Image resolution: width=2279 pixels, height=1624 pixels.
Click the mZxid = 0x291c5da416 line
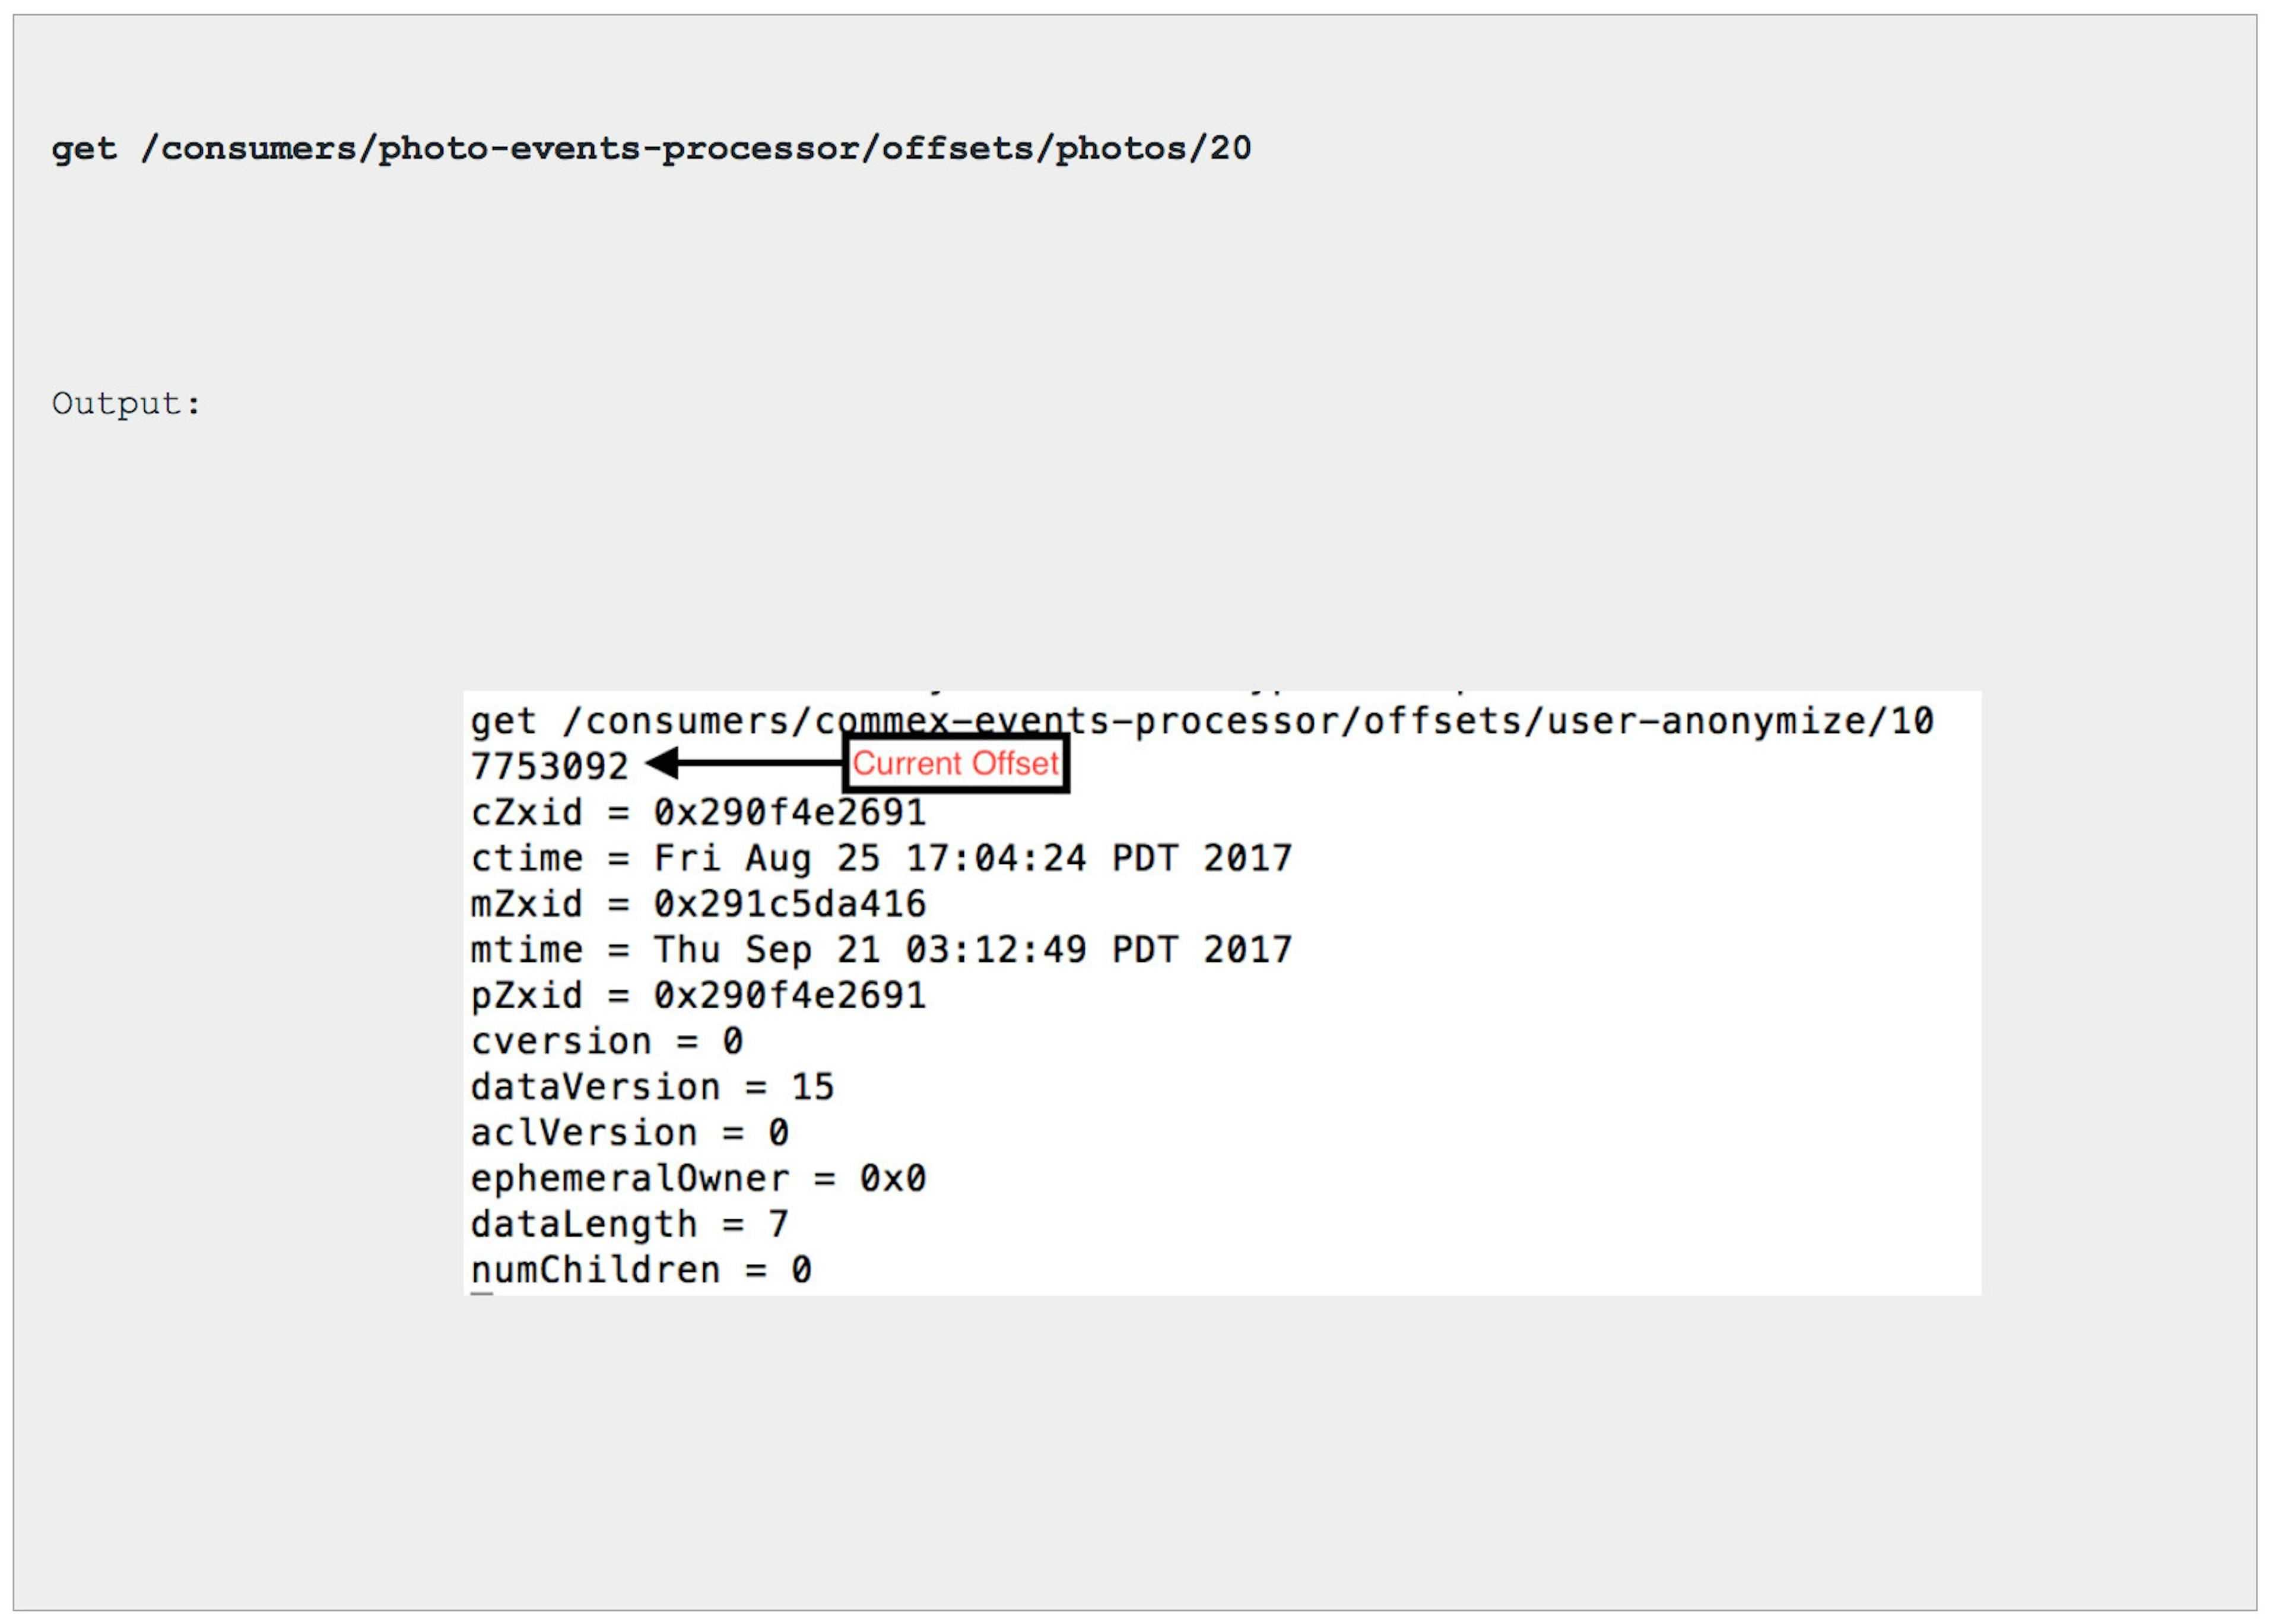698,905
